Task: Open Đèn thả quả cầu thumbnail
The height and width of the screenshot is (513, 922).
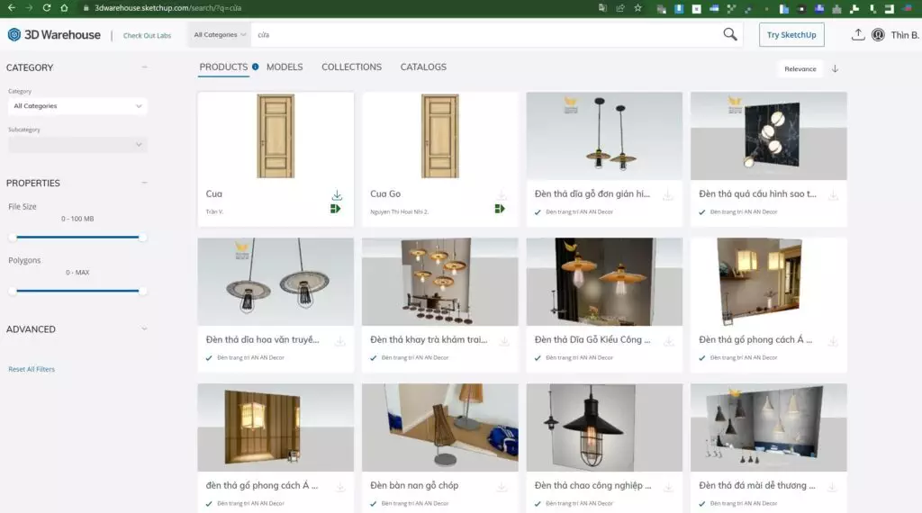Action: point(769,136)
